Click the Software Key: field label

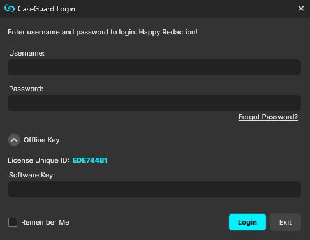32,175
